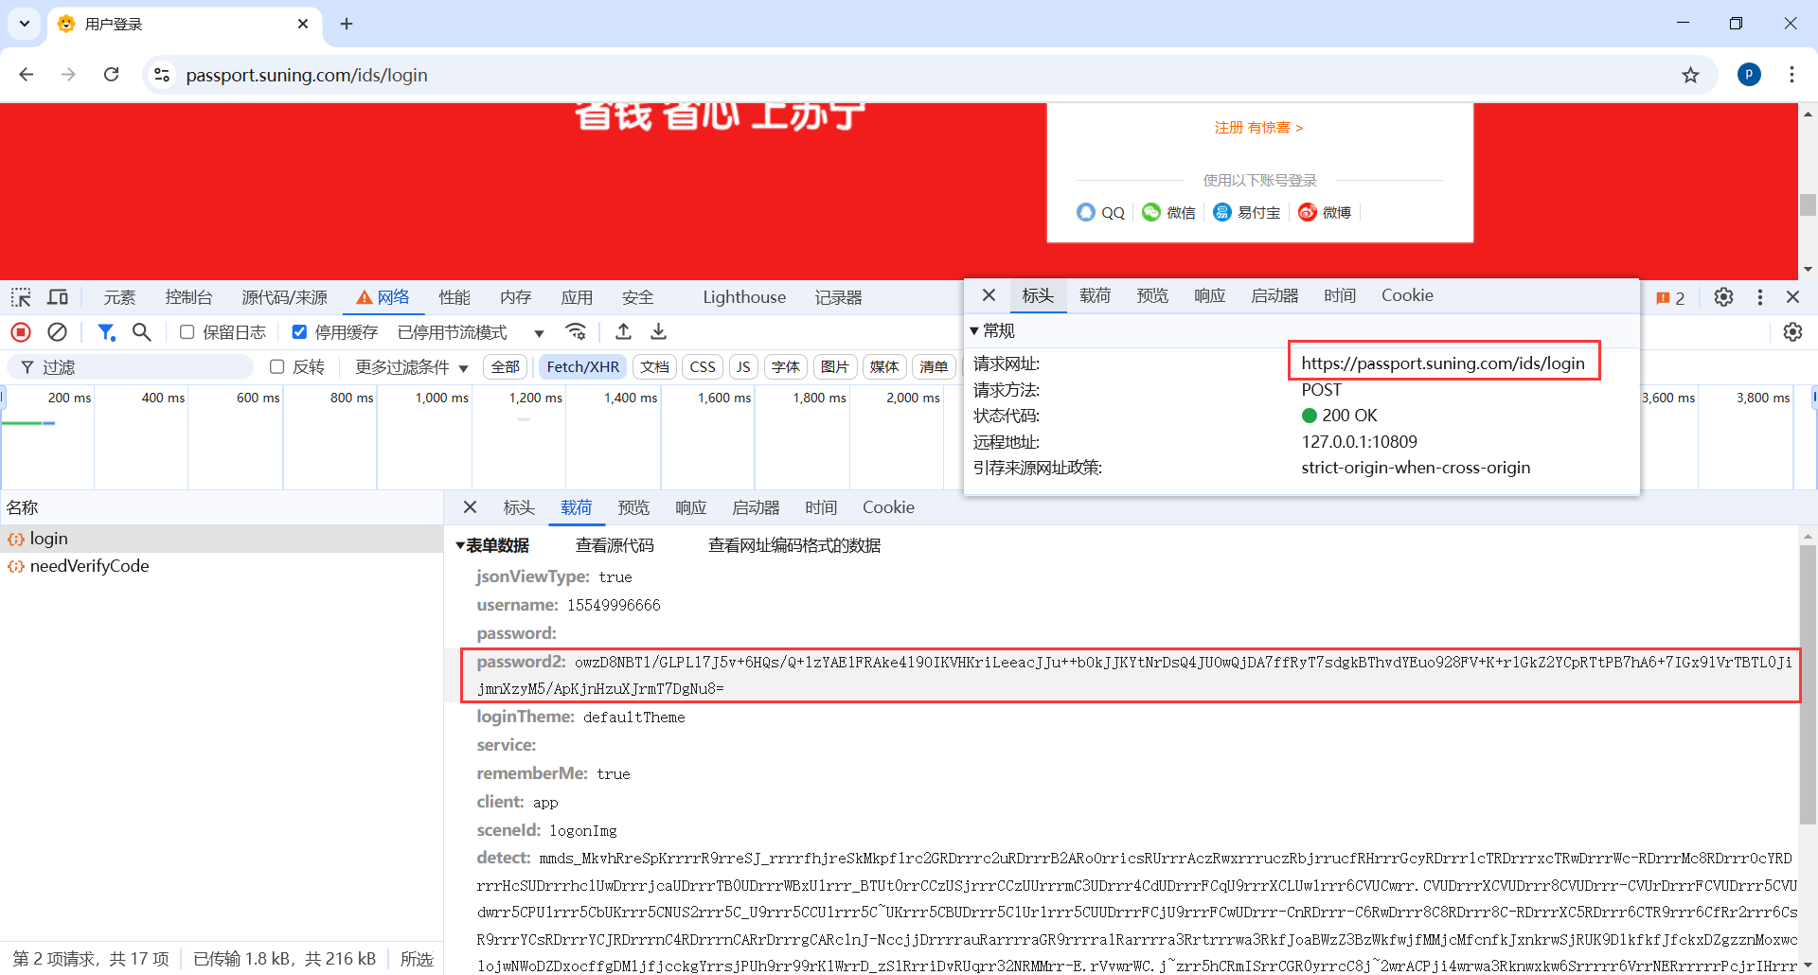
Task: Reload the passport.suning.com page
Action: coord(112,75)
